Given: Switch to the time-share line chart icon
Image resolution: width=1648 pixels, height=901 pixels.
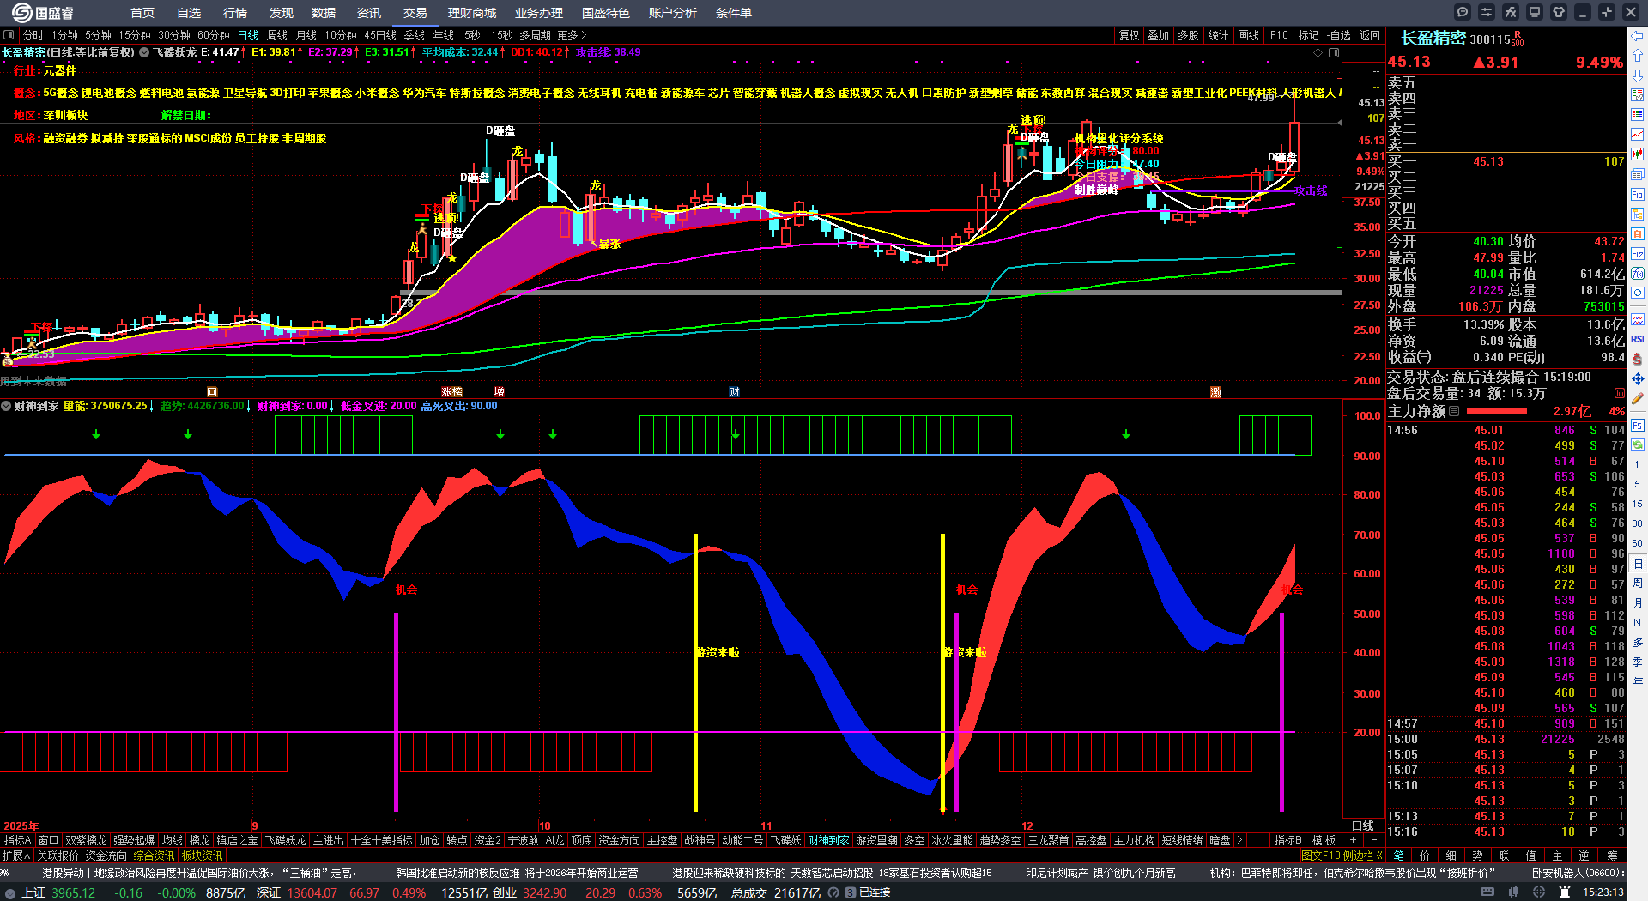Looking at the screenshot, I should tap(1638, 135).
